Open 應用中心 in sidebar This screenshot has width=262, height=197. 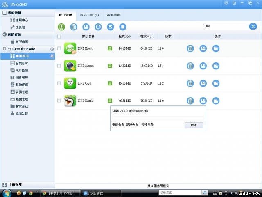[27, 20]
